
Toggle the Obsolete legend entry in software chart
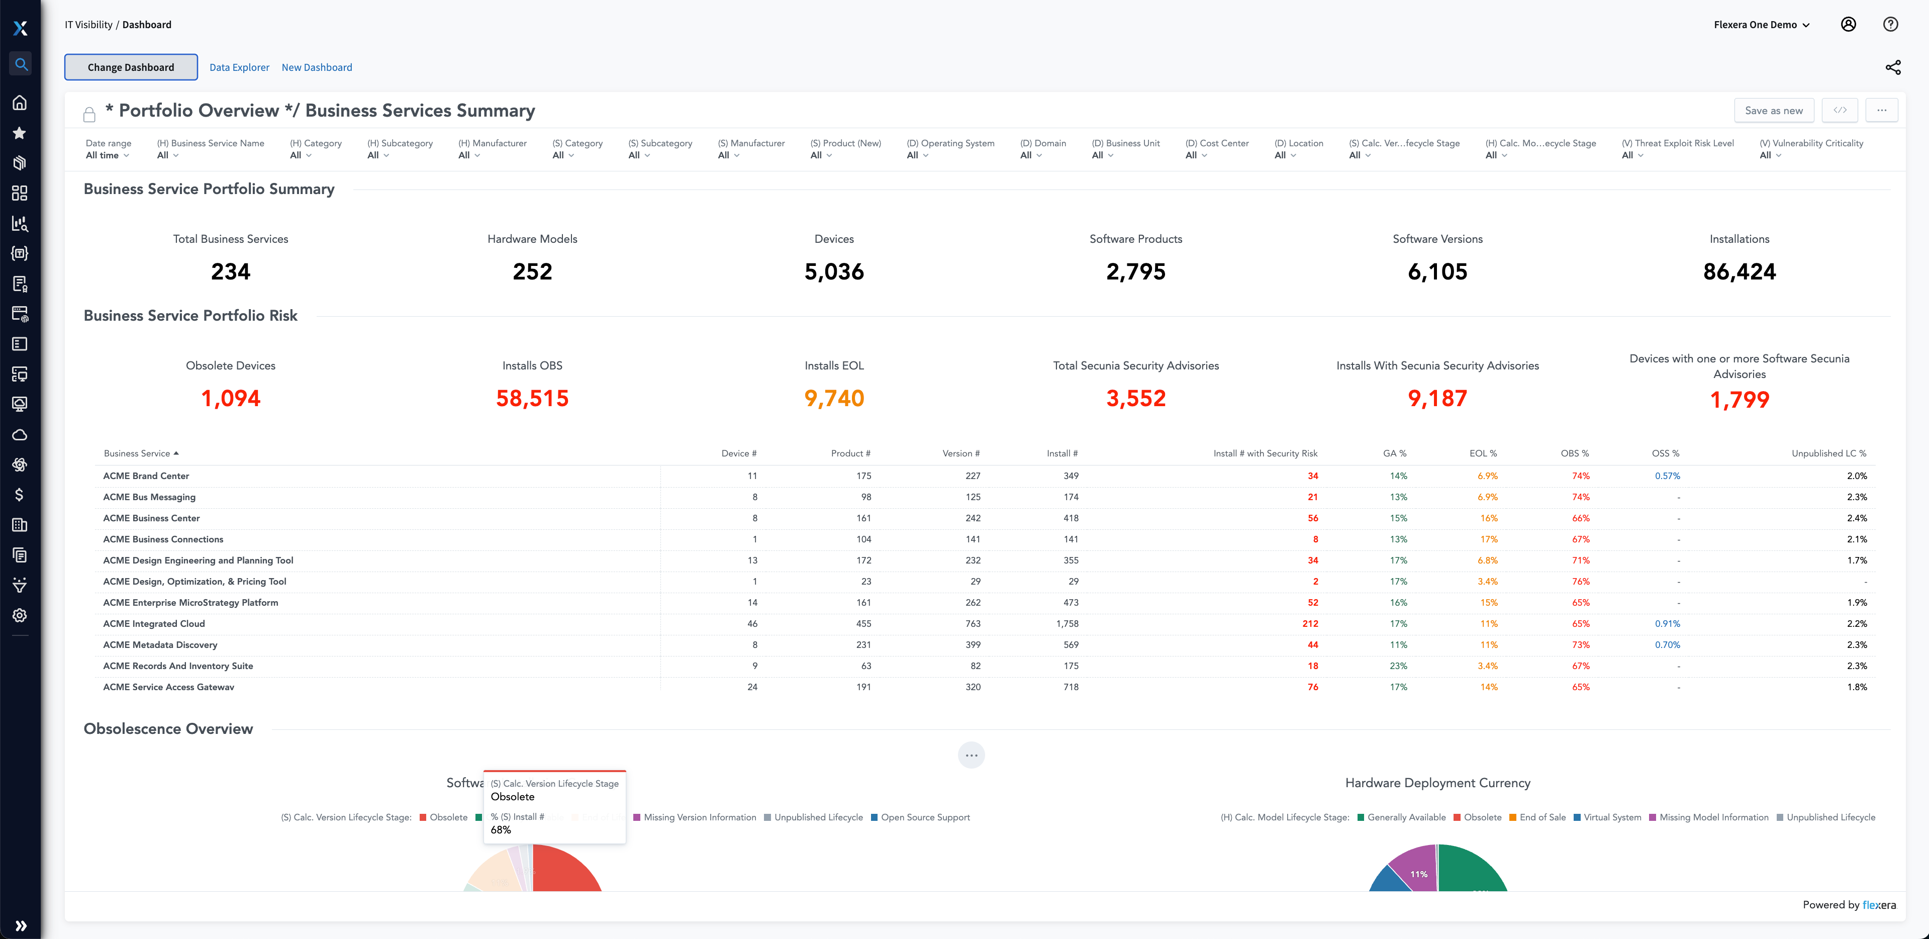pyautogui.click(x=448, y=817)
